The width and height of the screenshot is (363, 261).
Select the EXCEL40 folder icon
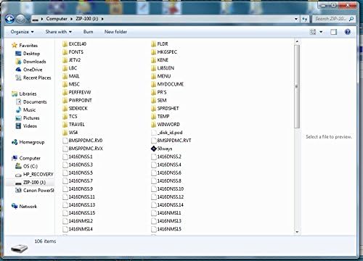pos(65,44)
